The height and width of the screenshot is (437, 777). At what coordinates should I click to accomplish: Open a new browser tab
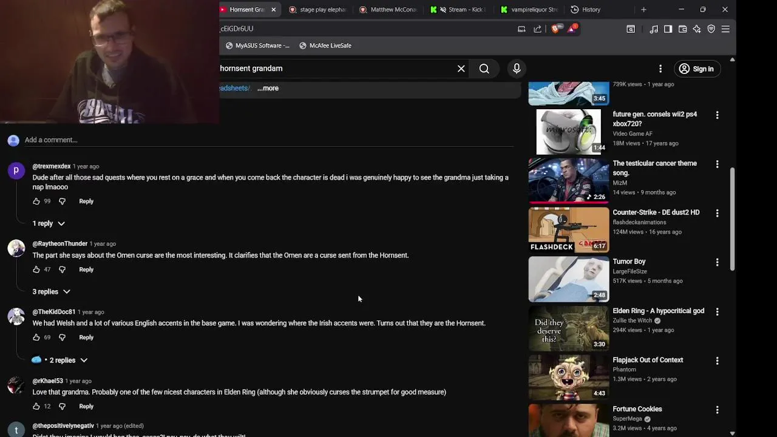tap(643, 10)
